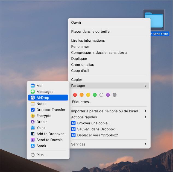Click the Dropbox Transfer icon

tap(33, 110)
